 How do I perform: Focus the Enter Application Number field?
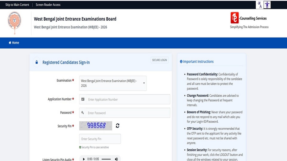point(125,99)
